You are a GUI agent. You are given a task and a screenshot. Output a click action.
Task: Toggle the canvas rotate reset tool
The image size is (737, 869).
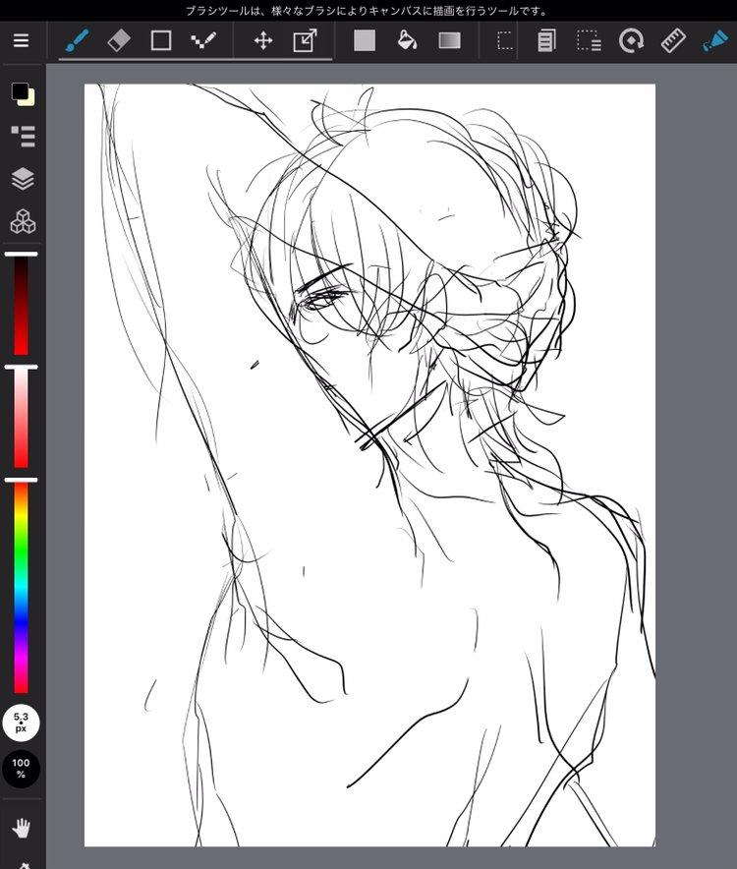[631, 40]
